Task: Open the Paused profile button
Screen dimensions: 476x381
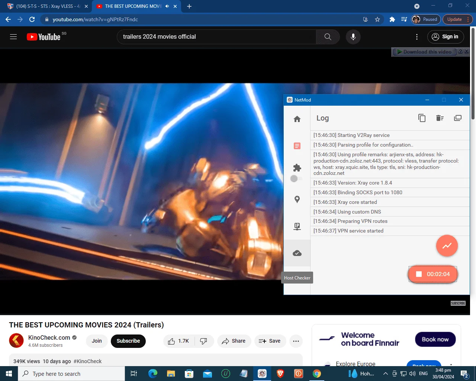Action: pos(426,19)
